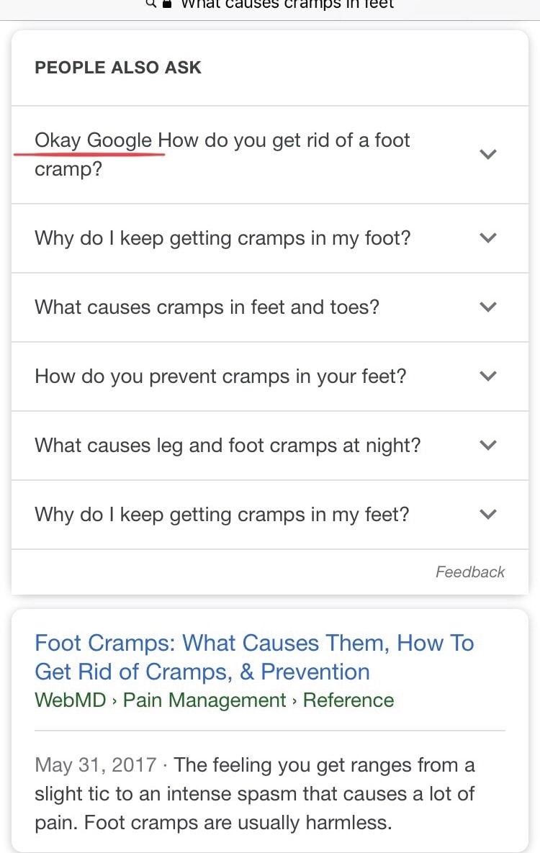Expand chevron for cramps in my foot
Screen dimensions: 540x853
coord(488,238)
